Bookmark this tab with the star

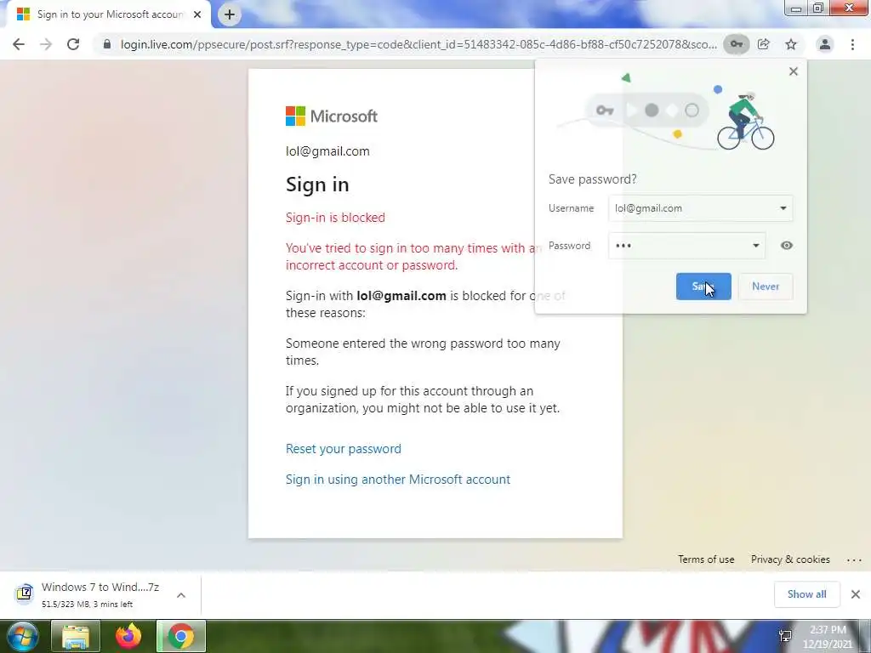coord(791,44)
